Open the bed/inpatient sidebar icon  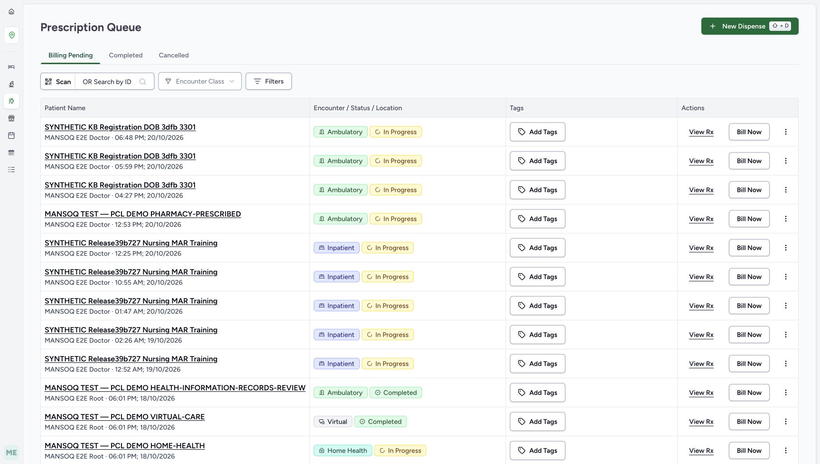coord(11,67)
